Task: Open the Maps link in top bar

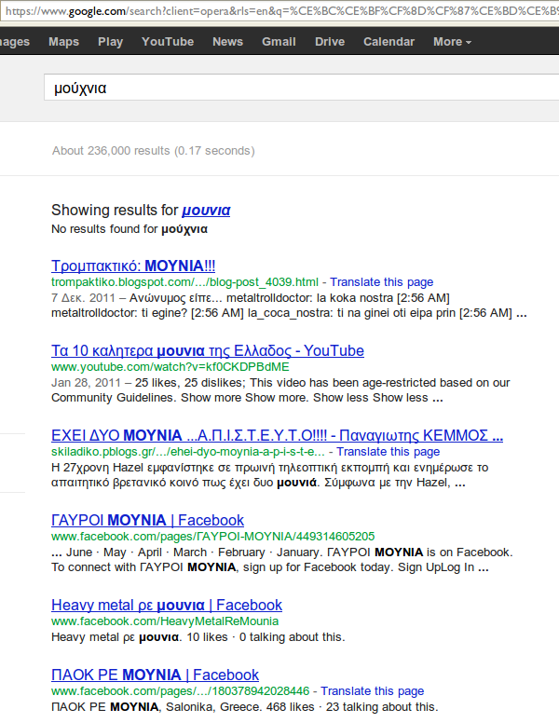Action: tap(63, 42)
